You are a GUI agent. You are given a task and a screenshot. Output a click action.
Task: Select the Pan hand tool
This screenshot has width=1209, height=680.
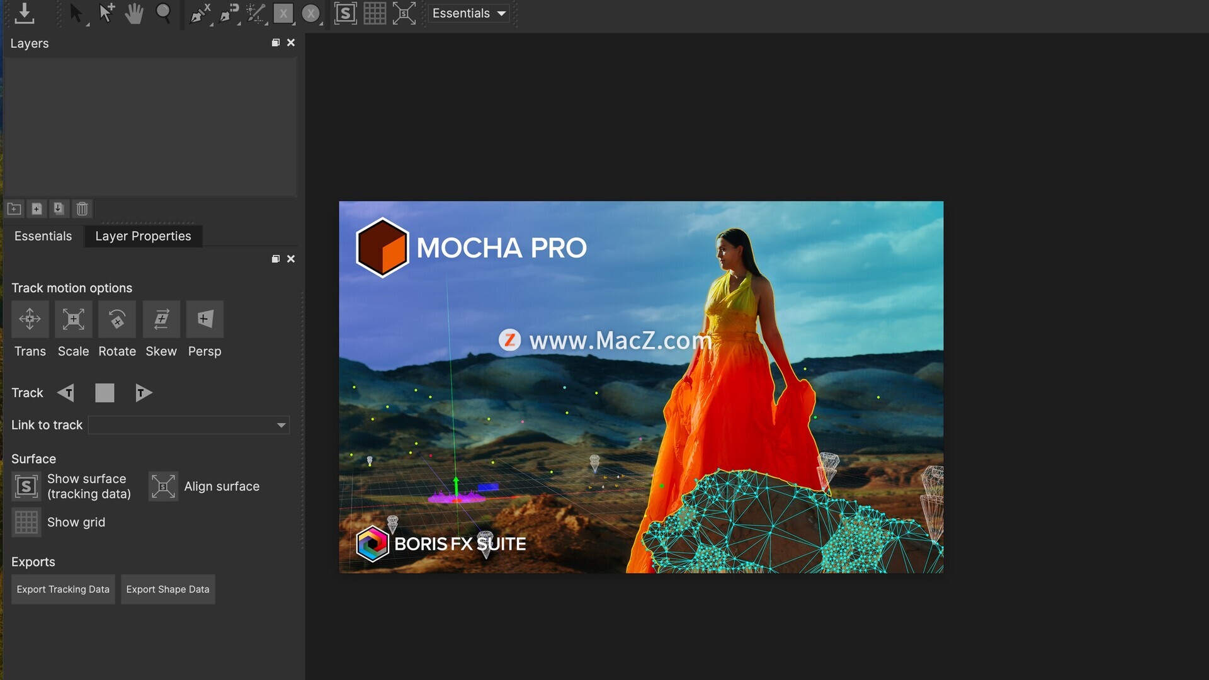(134, 13)
